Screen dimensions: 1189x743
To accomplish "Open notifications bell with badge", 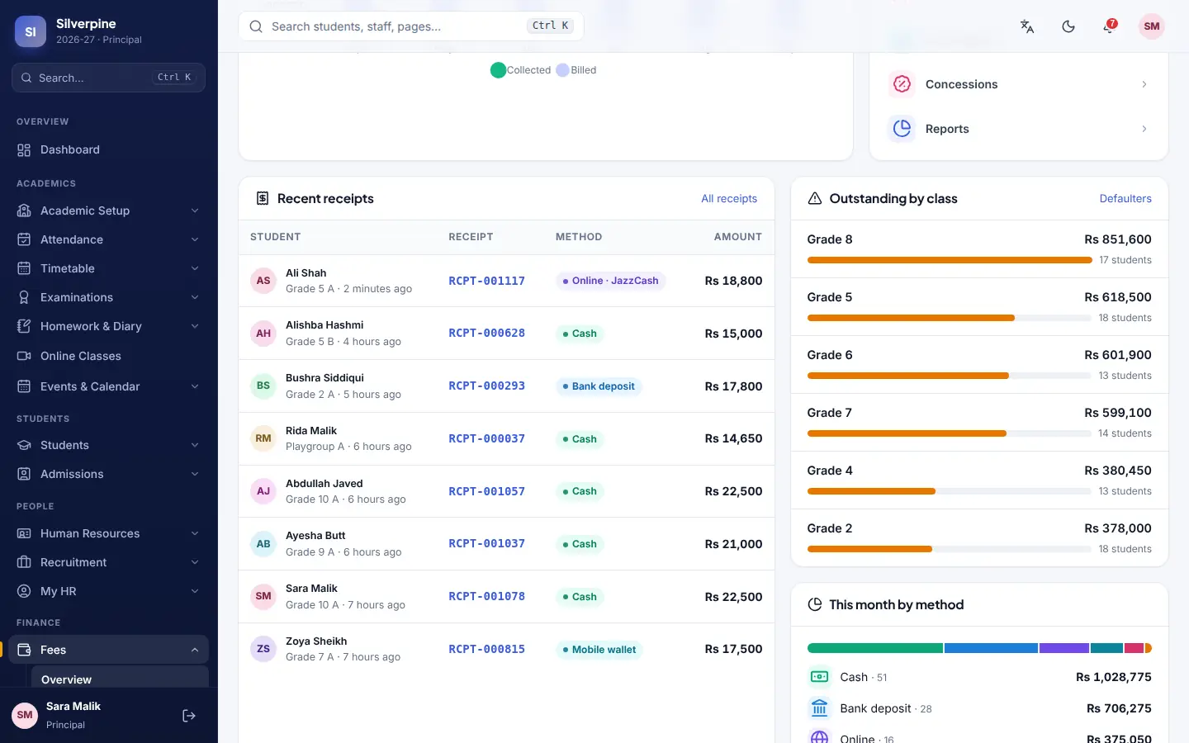I will (1109, 26).
